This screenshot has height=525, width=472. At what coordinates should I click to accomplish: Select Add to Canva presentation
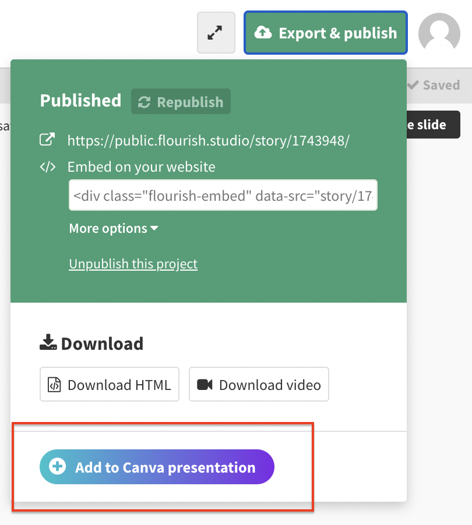click(x=156, y=467)
